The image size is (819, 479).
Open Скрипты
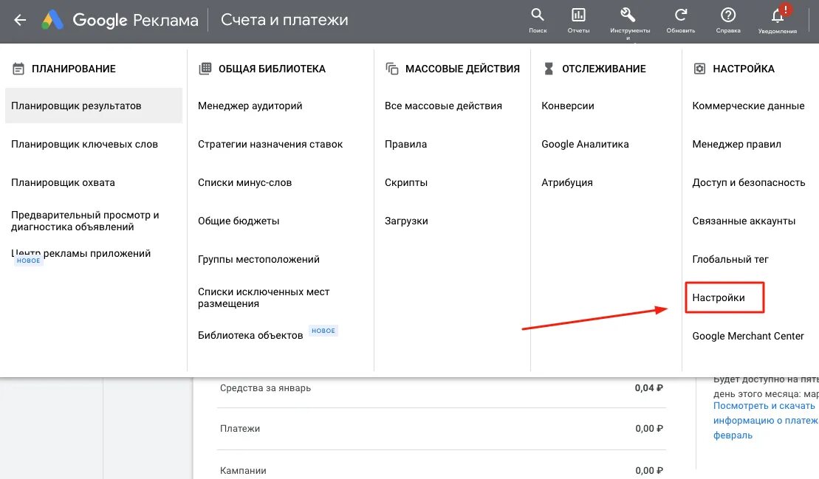[x=406, y=182]
